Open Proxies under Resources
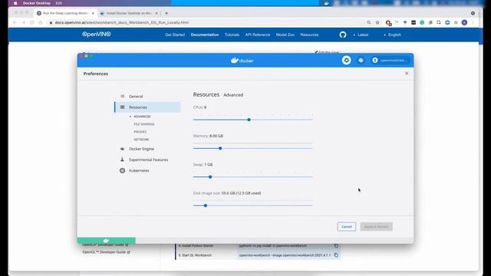Image resolution: width=491 pixels, height=276 pixels. [140, 132]
